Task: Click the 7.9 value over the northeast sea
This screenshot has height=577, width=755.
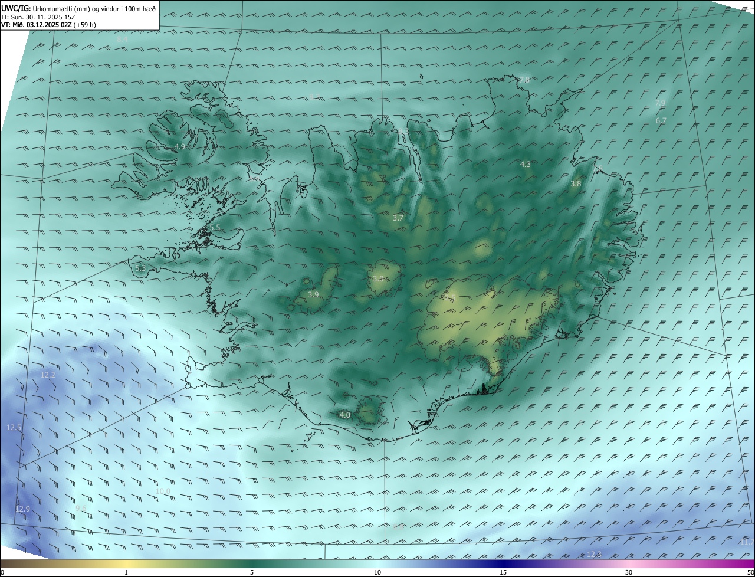Action: pyautogui.click(x=660, y=103)
